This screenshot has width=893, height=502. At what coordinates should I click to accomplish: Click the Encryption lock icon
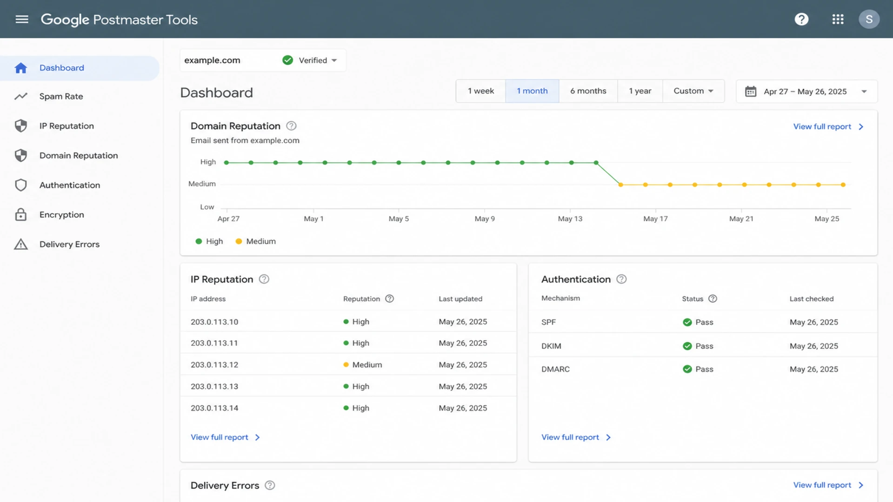pyautogui.click(x=20, y=214)
